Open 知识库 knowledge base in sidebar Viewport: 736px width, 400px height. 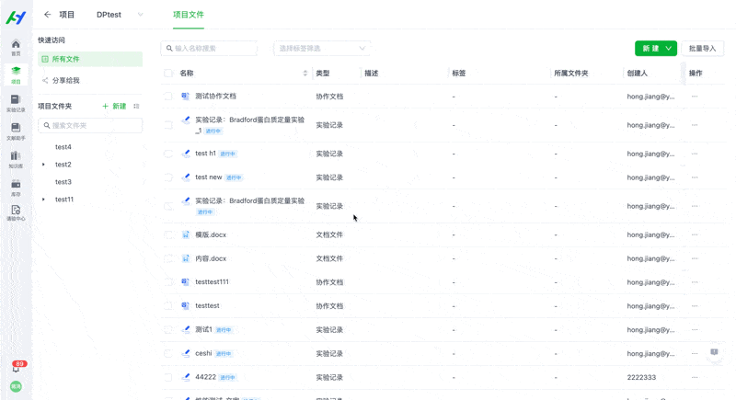pos(16,159)
